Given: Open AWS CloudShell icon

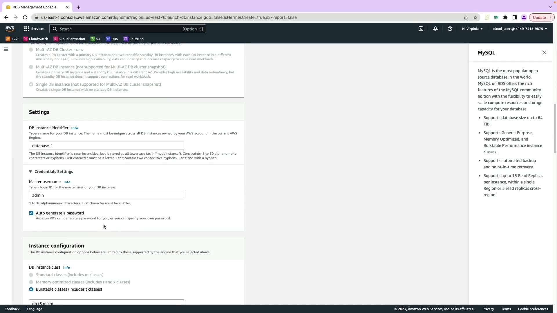Looking at the screenshot, I should [421, 29].
